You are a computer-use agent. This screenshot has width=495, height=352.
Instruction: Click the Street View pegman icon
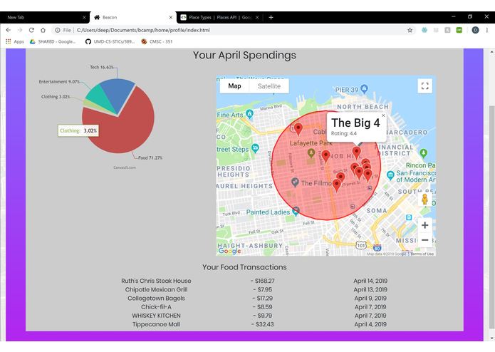pyautogui.click(x=425, y=200)
